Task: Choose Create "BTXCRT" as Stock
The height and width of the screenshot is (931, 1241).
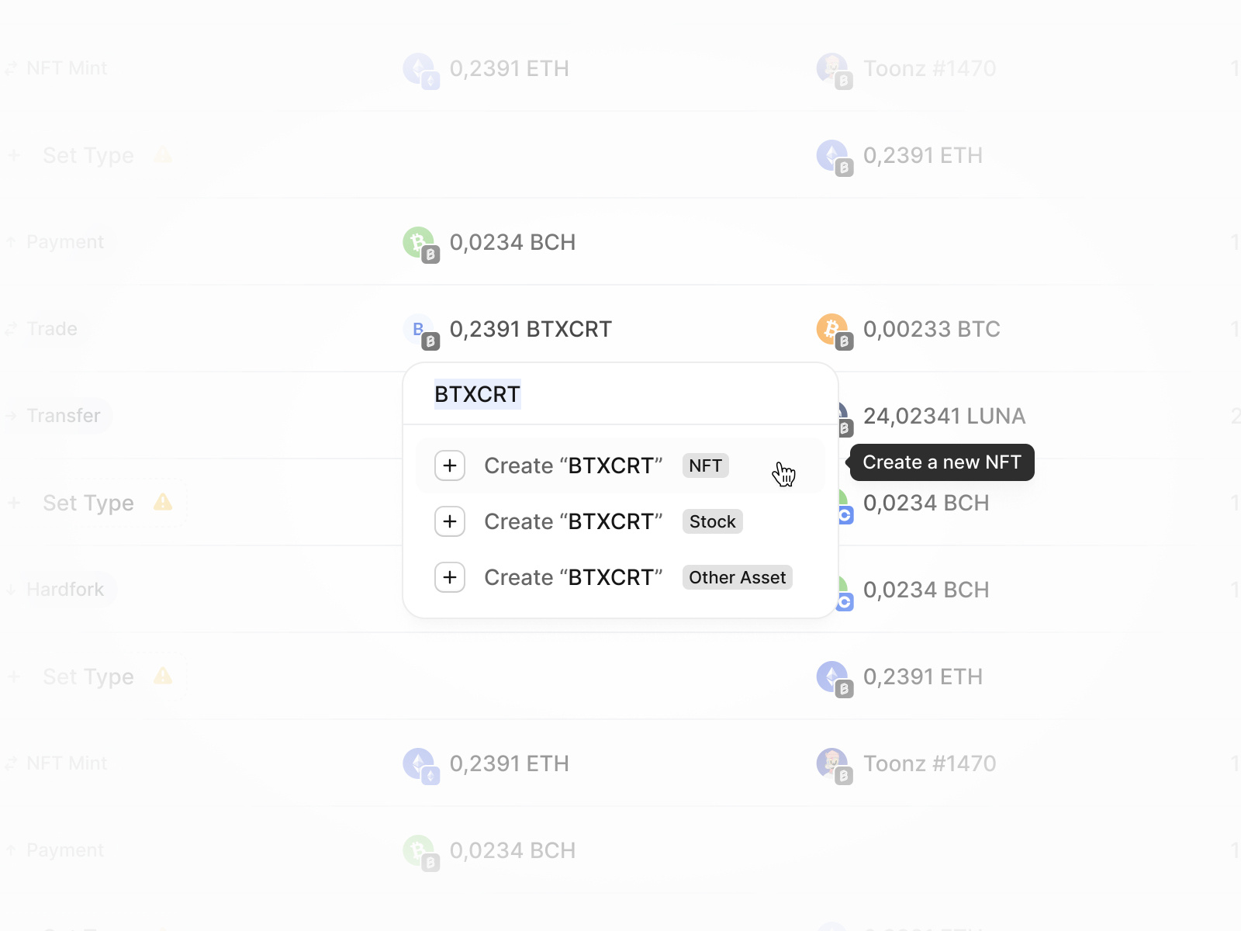Action: [x=574, y=521]
